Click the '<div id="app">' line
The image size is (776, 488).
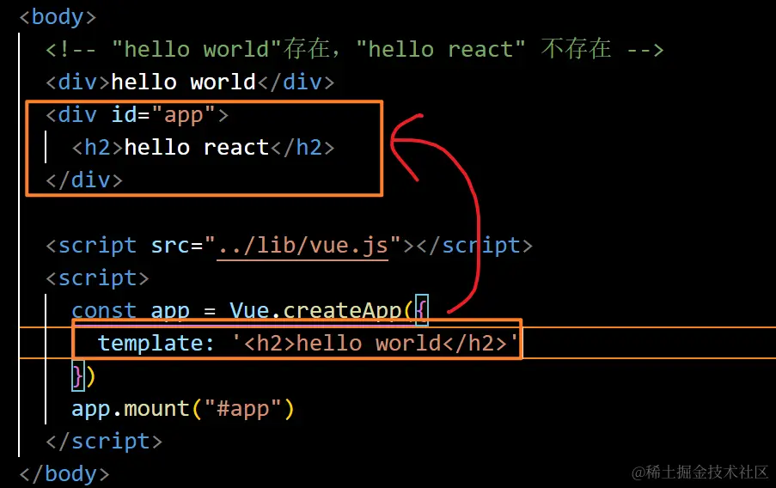click(x=137, y=115)
